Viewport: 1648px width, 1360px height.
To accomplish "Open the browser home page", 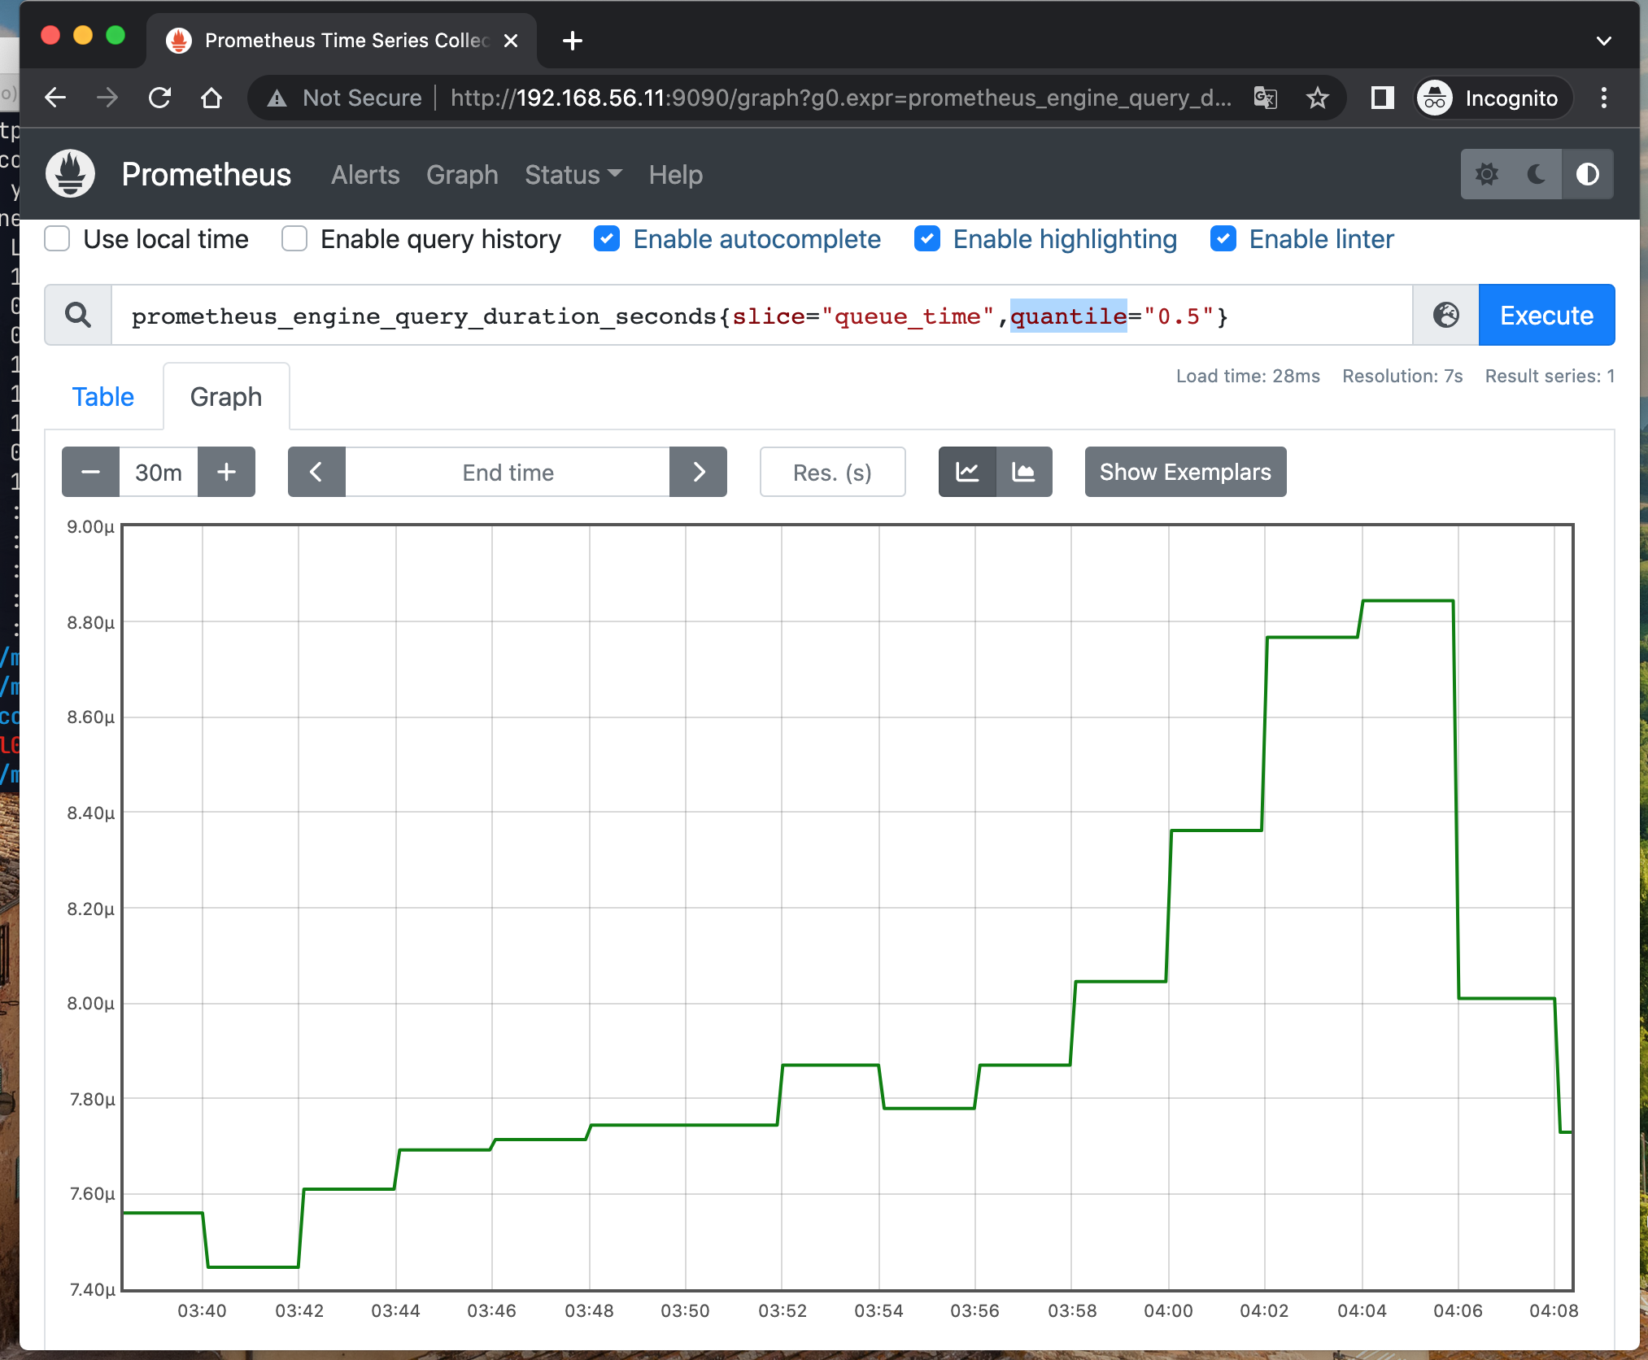I will click(x=211, y=98).
